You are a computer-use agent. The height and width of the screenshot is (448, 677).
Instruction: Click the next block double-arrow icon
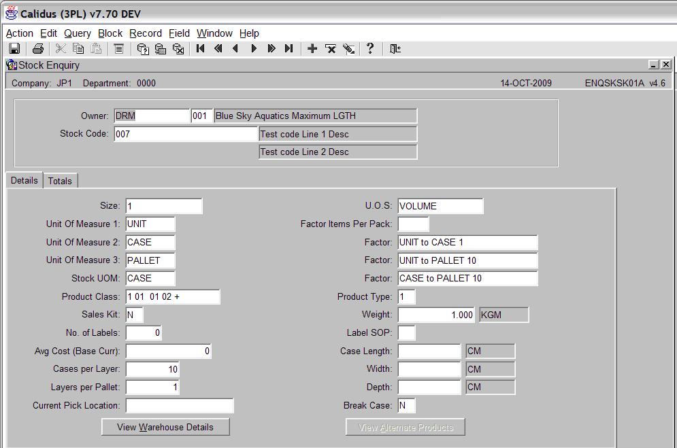tap(271, 49)
